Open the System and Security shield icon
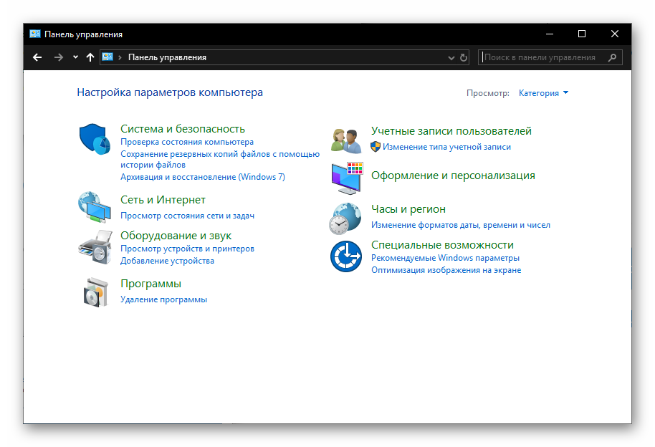 pos(95,139)
